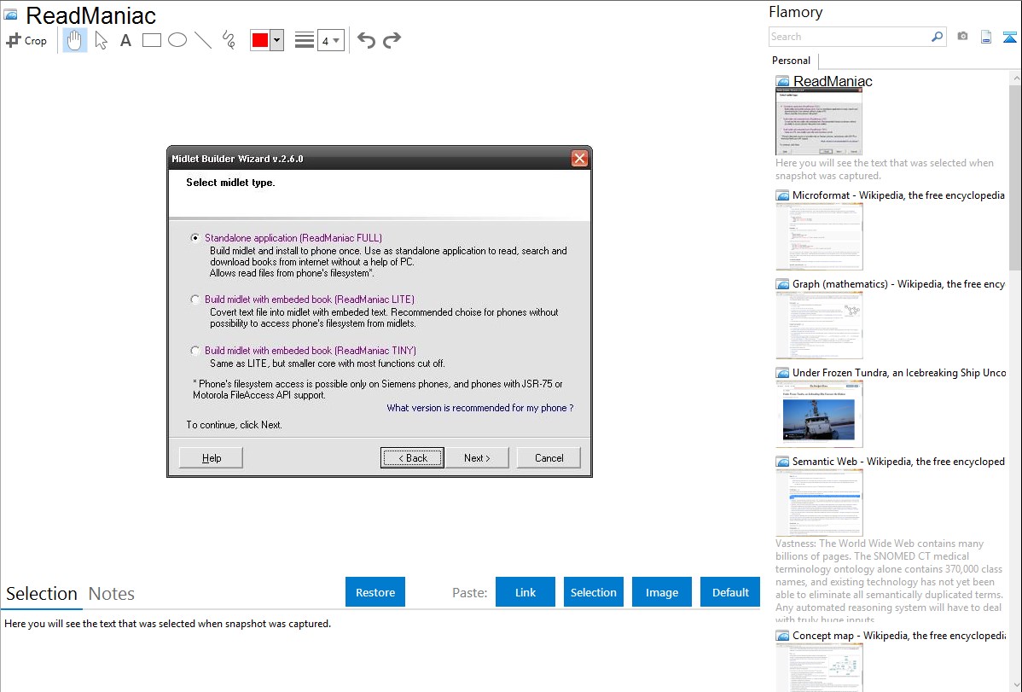Screen dimensions: 1022x692
Task: Paste as Image
Action: 661,592
